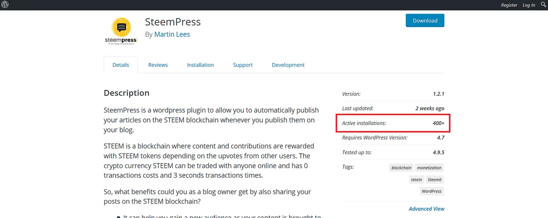Open the Advanced View link

(426, 209)
